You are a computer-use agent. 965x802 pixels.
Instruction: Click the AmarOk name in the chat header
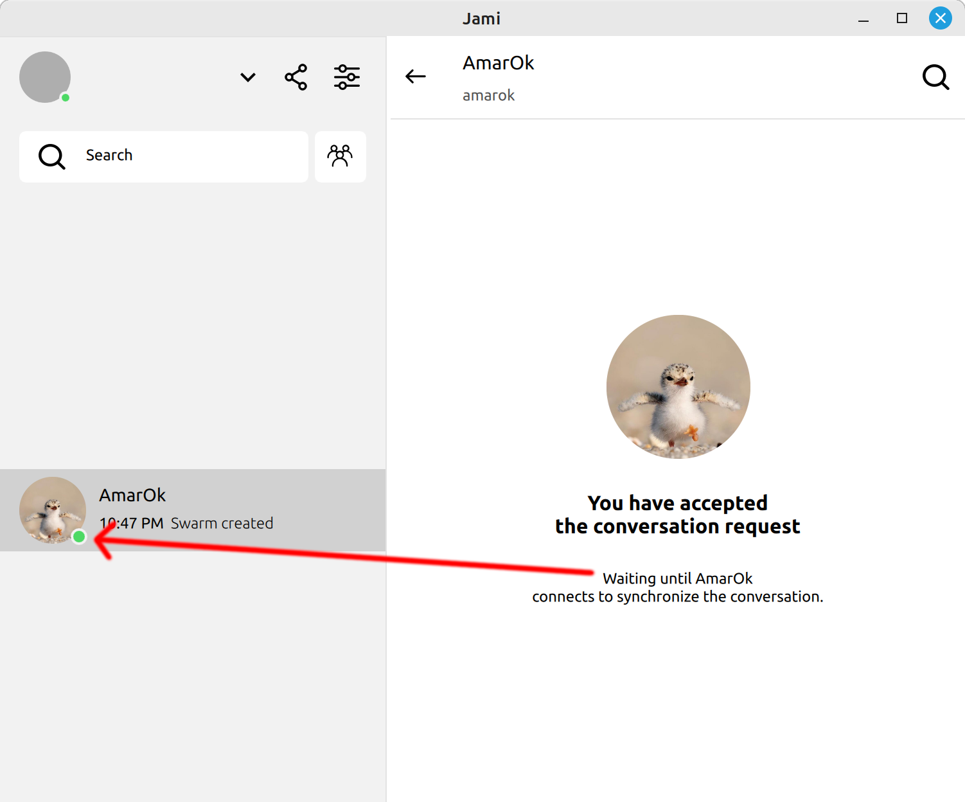(499, 63)
